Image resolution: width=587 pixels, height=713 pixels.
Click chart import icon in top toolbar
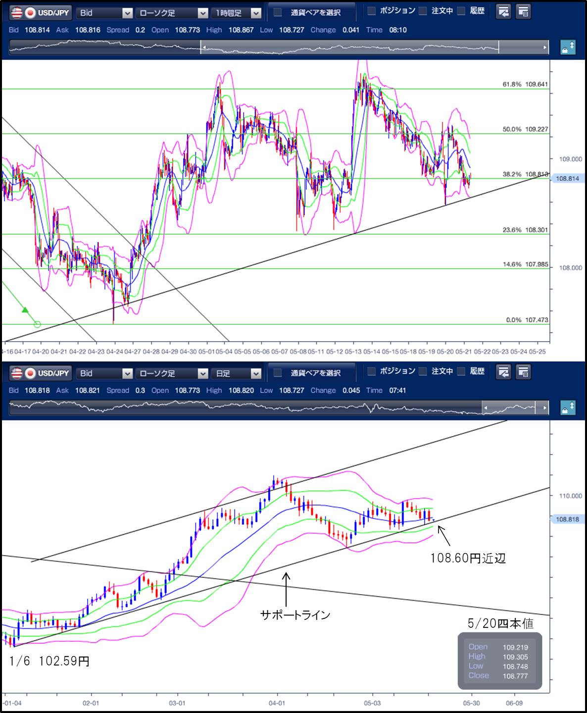point(503,11)
